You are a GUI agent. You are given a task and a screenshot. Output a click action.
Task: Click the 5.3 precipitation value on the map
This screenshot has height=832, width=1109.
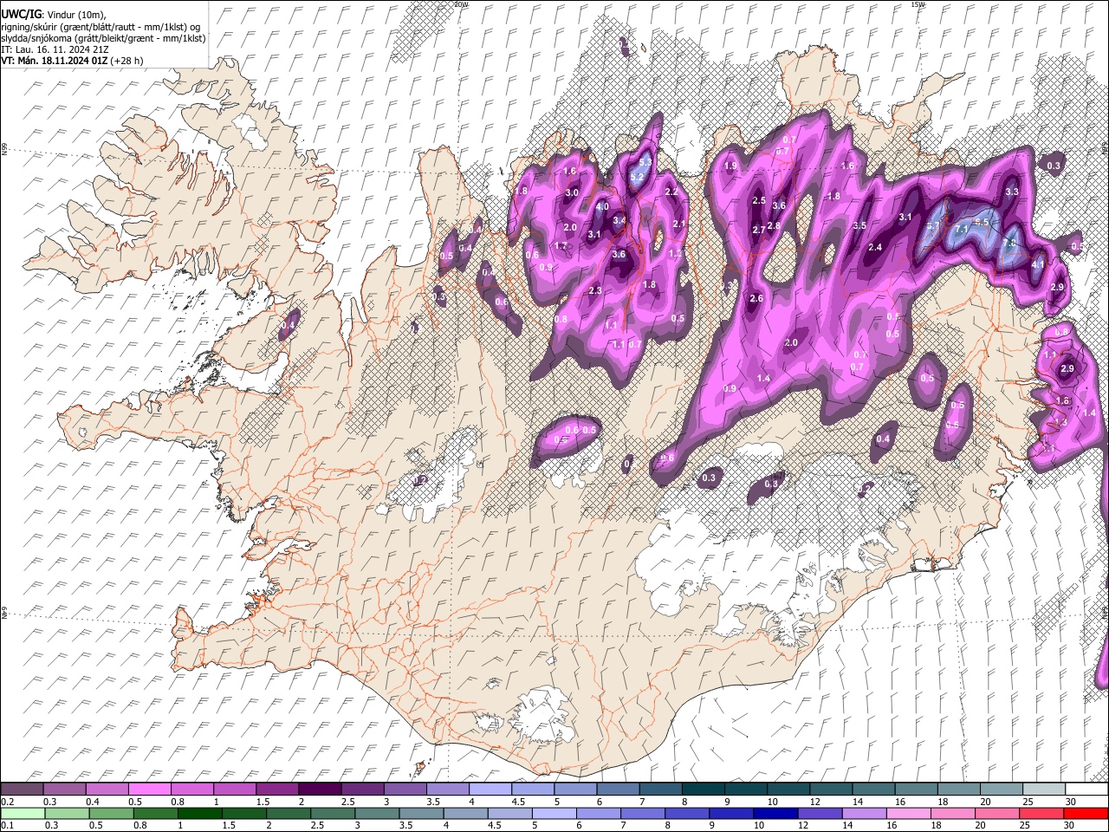(645, 162)
